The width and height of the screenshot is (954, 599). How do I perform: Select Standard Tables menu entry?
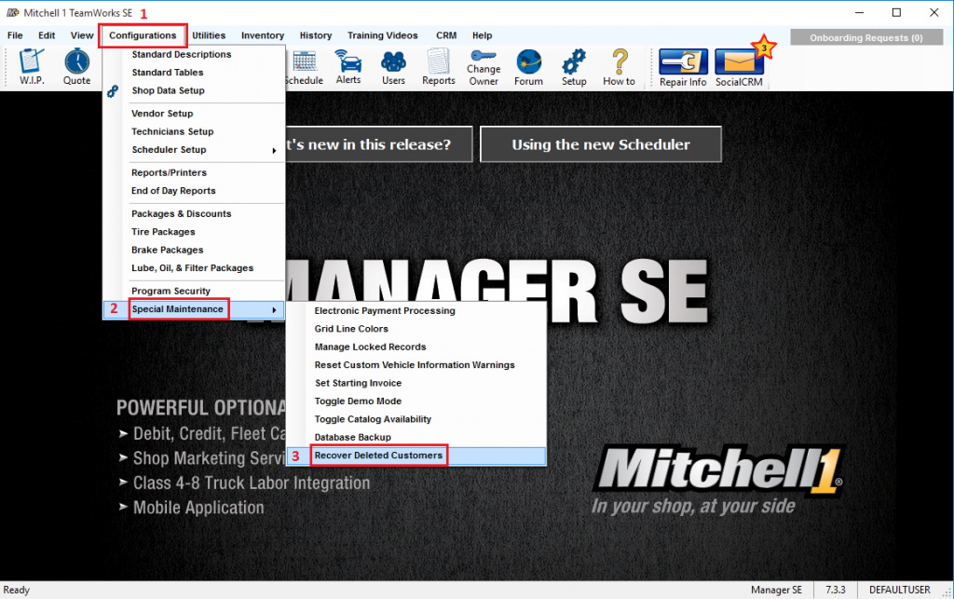tap(194, 73)
